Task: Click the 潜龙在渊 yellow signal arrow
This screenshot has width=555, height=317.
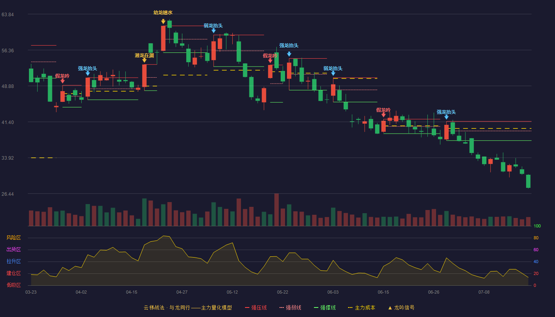Action: tap(144, 60)
